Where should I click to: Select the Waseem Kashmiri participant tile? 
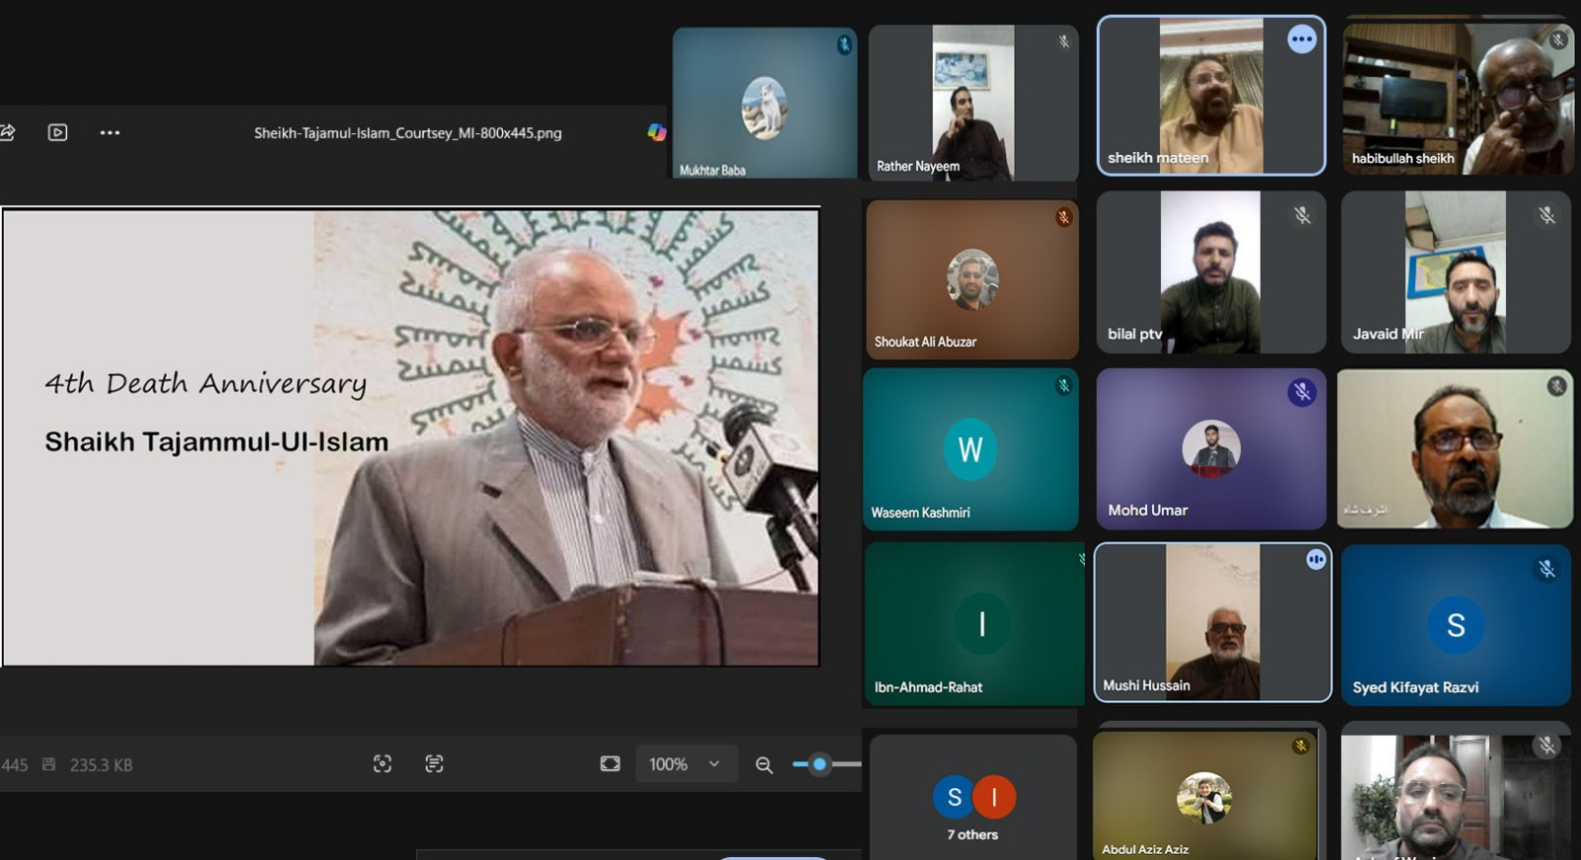pos(970,449)
